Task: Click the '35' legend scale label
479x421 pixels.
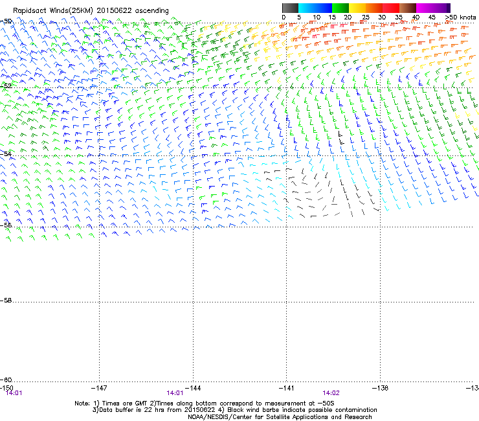Action: pyautogui.click(x=399, y=17)
